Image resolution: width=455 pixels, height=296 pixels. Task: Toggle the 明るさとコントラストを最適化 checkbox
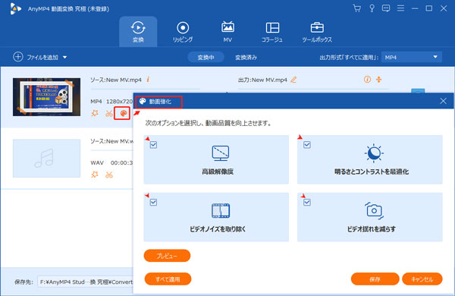307,145
